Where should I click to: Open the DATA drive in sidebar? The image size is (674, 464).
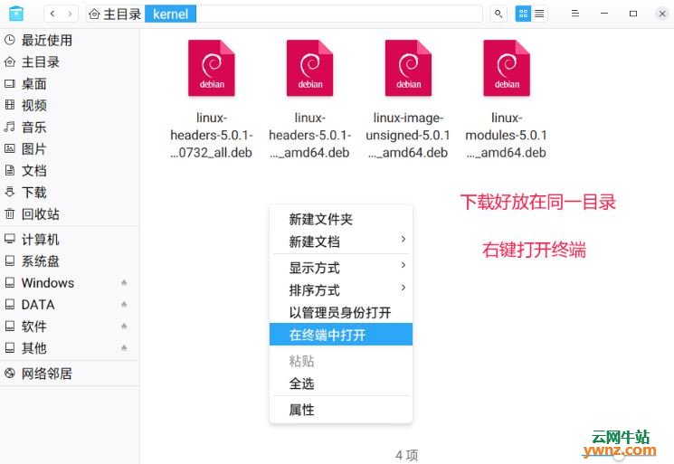click(70, 304)
